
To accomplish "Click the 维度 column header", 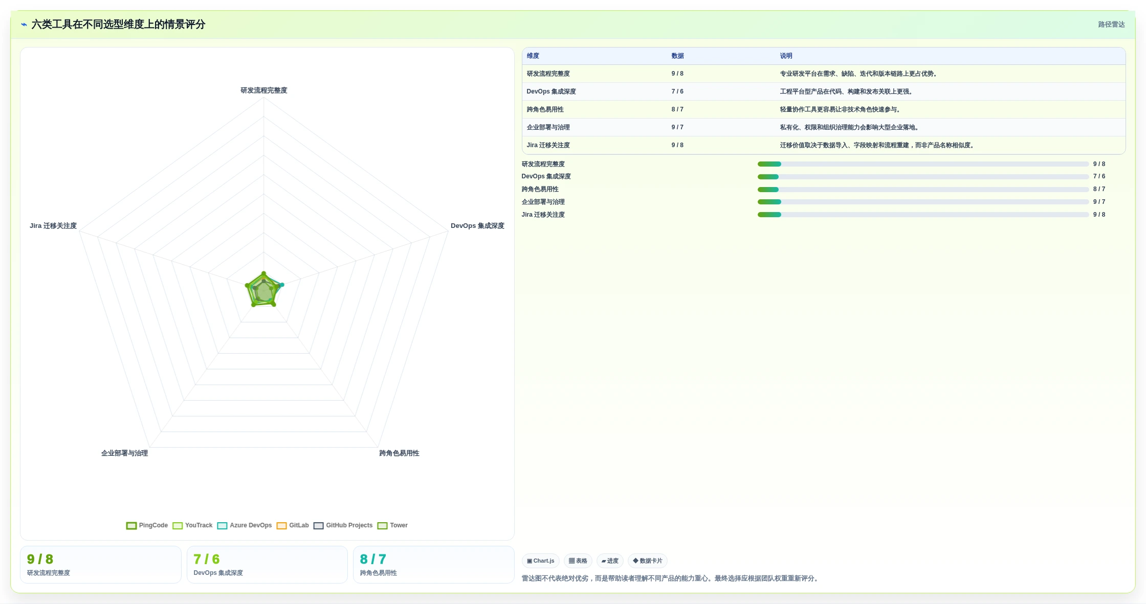I will pyautogui.click(x=533, y=56).
